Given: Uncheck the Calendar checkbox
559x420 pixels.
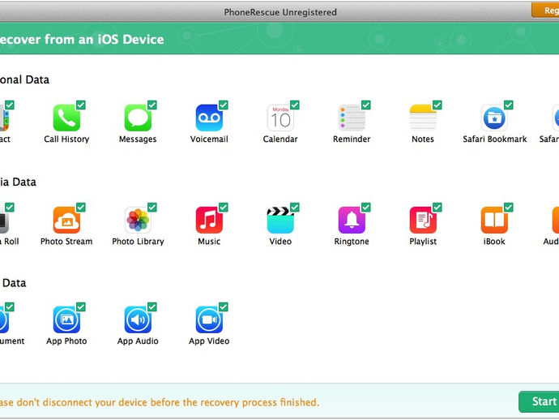Looking at the screenshot, I should pos(295,105).
